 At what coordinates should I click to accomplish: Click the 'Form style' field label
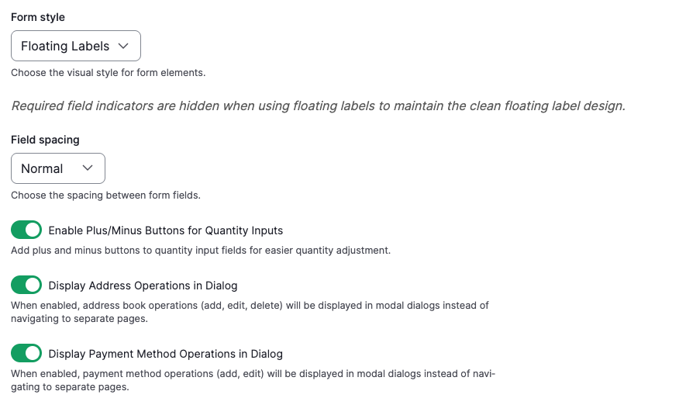pyautogui.click(x=38, y=17)
